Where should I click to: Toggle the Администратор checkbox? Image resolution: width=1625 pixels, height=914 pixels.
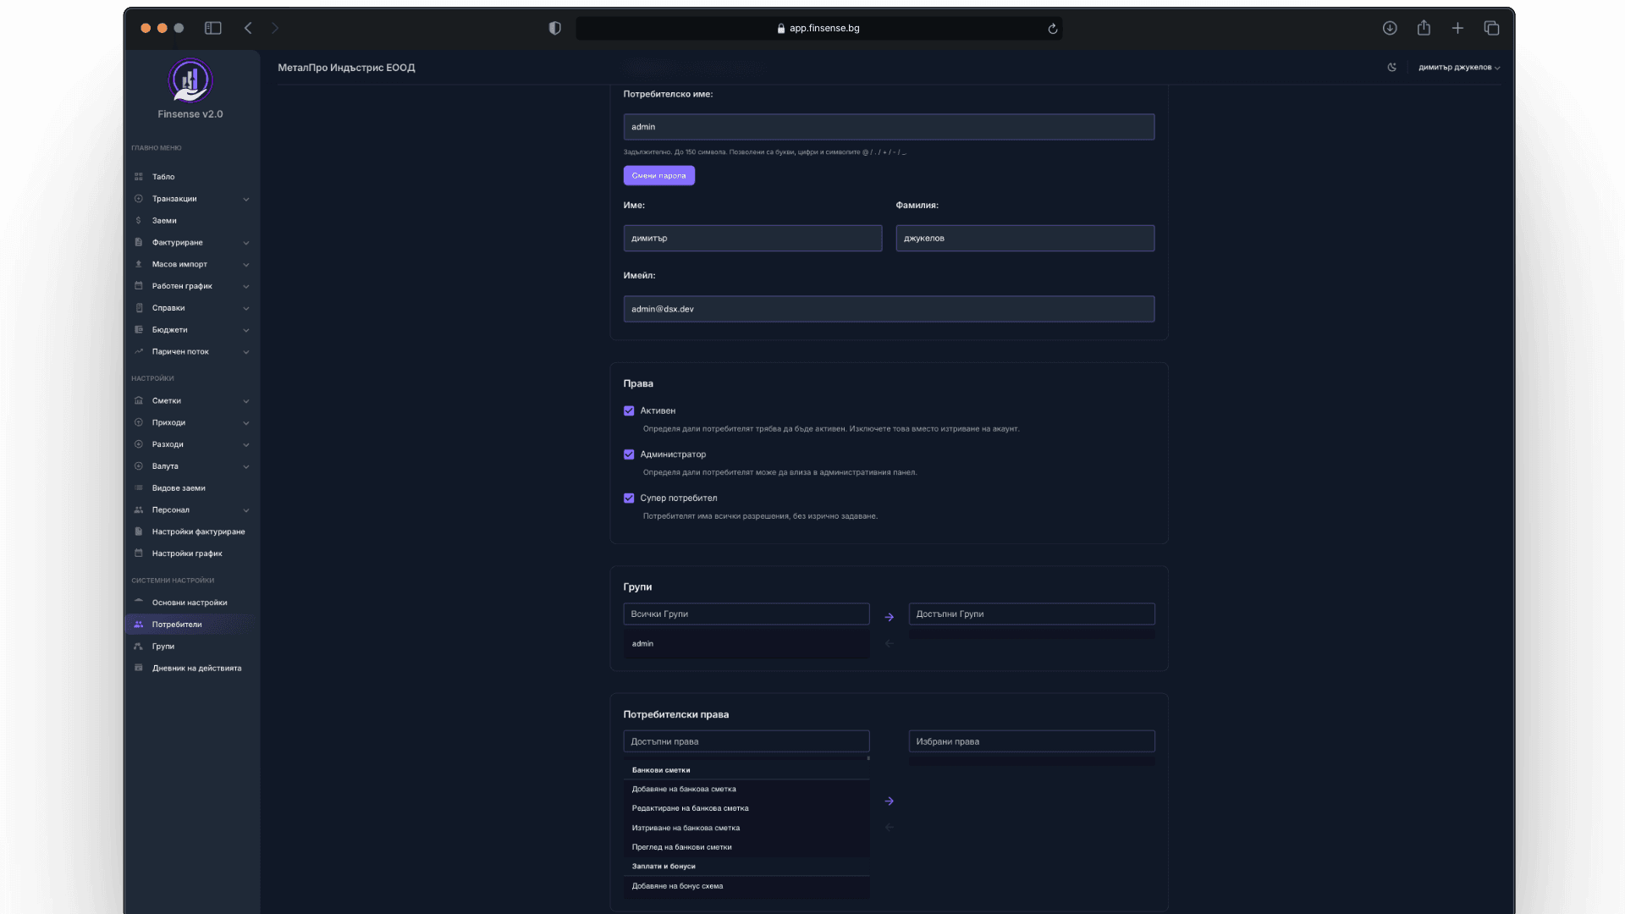click(x=629, y=454)
